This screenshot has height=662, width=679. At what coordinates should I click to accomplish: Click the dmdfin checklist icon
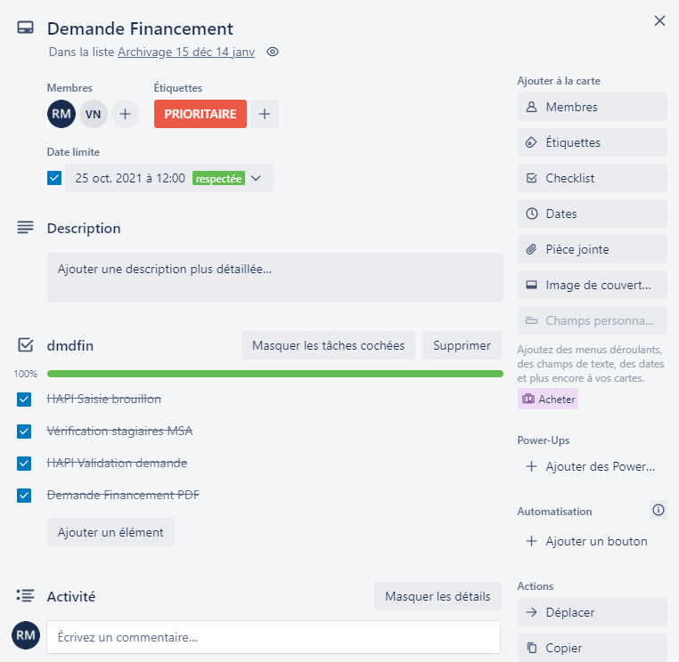[x=25, y=345]
